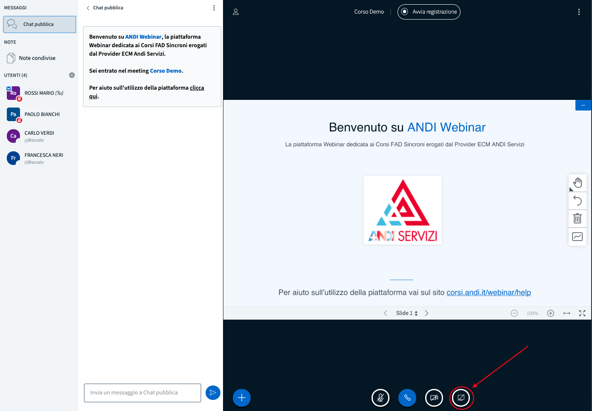
Task: Delete all annotations with trash icon
Action: 578,218
